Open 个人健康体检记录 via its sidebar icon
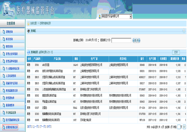Image resolution: width=187 pixels, height=132 pixels. point(4,68)
